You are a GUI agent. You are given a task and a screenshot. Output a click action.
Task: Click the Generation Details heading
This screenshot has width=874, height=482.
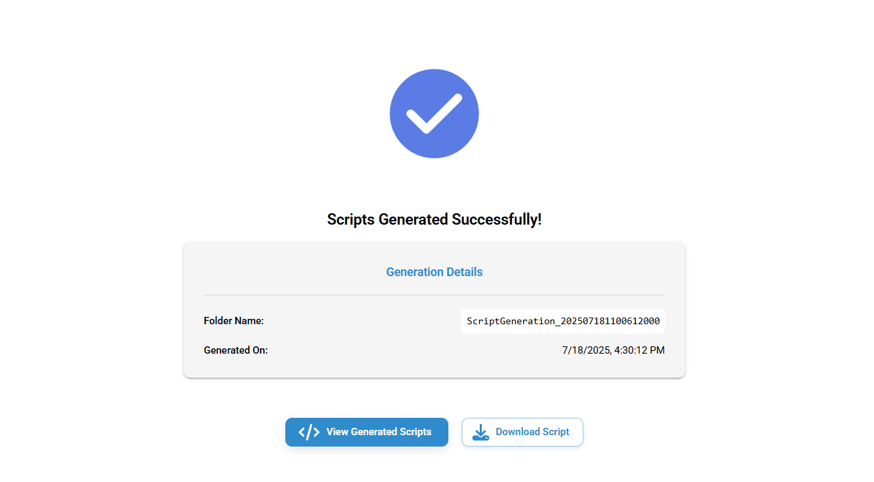point(434,272)
